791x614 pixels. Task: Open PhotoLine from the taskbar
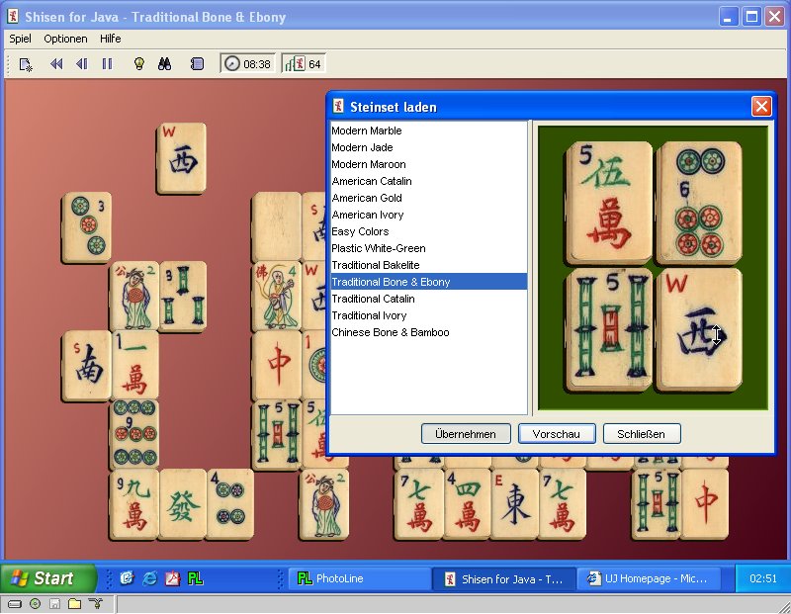coord(359,578)
